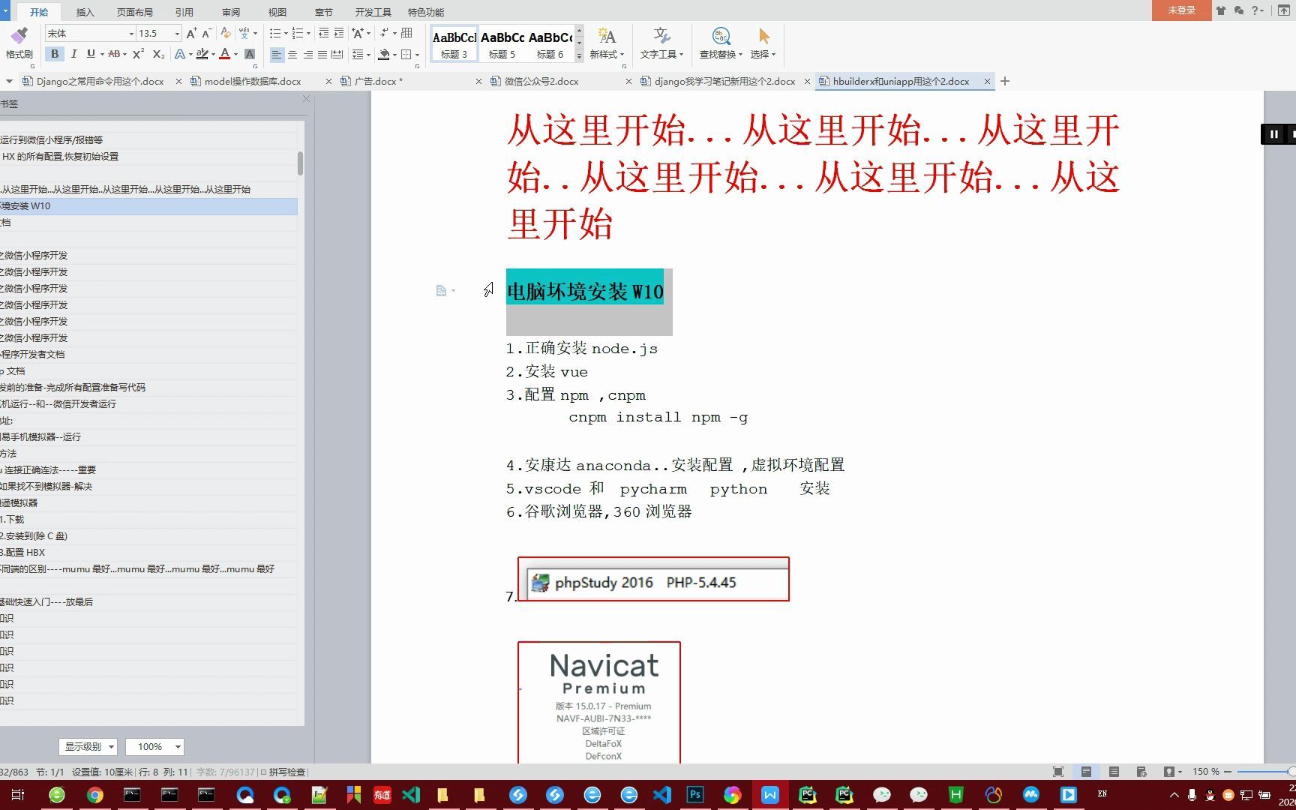Open font name dropdown 宋体
This screenshot has height=810, width=1296.
131,34
